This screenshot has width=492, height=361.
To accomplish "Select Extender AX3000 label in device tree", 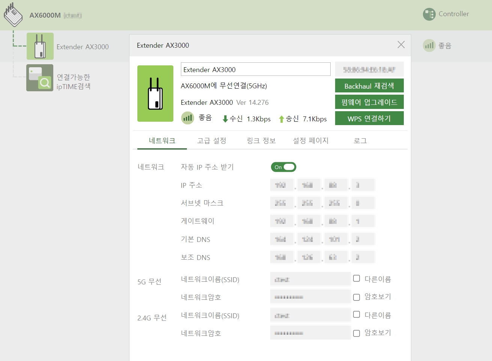I will (83, 47).
